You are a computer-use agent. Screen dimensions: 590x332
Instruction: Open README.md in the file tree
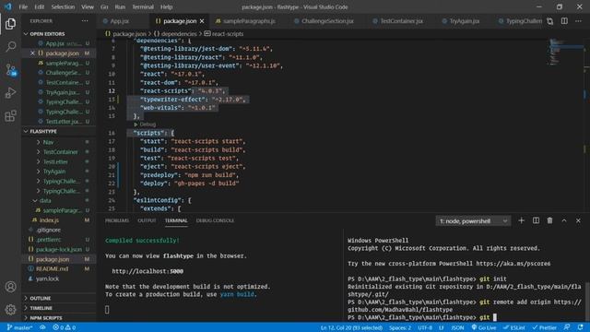52,269
